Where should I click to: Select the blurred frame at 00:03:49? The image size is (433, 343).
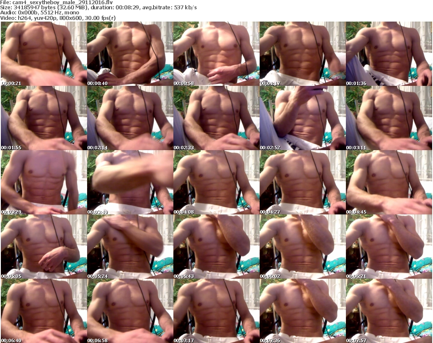click(130, 182)
